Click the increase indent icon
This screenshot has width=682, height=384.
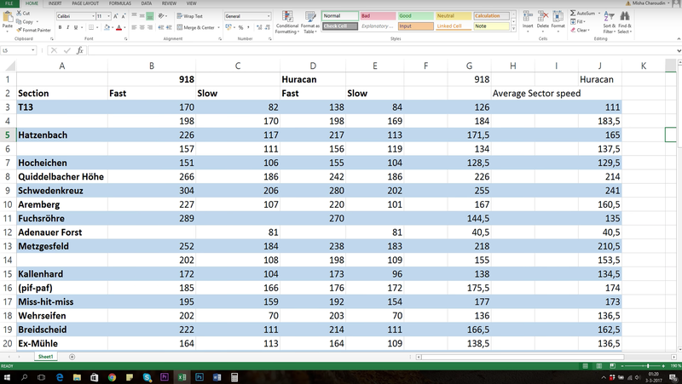[169, 27]
